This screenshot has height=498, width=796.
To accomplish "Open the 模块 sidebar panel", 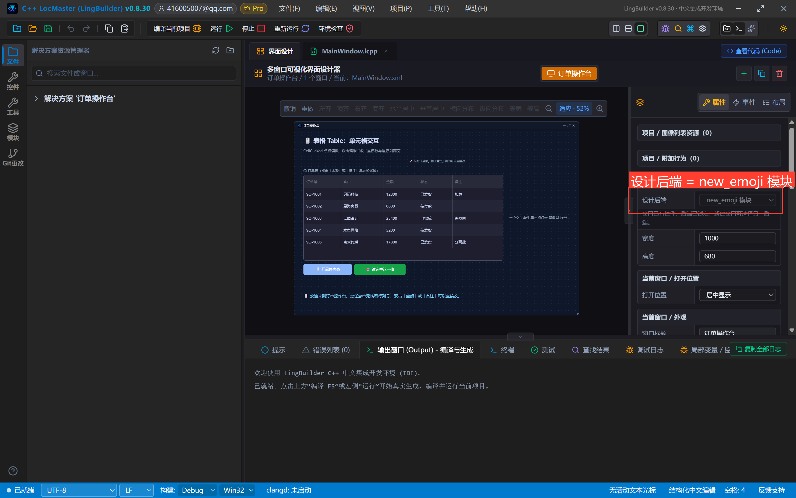I will tap(13, 132).
